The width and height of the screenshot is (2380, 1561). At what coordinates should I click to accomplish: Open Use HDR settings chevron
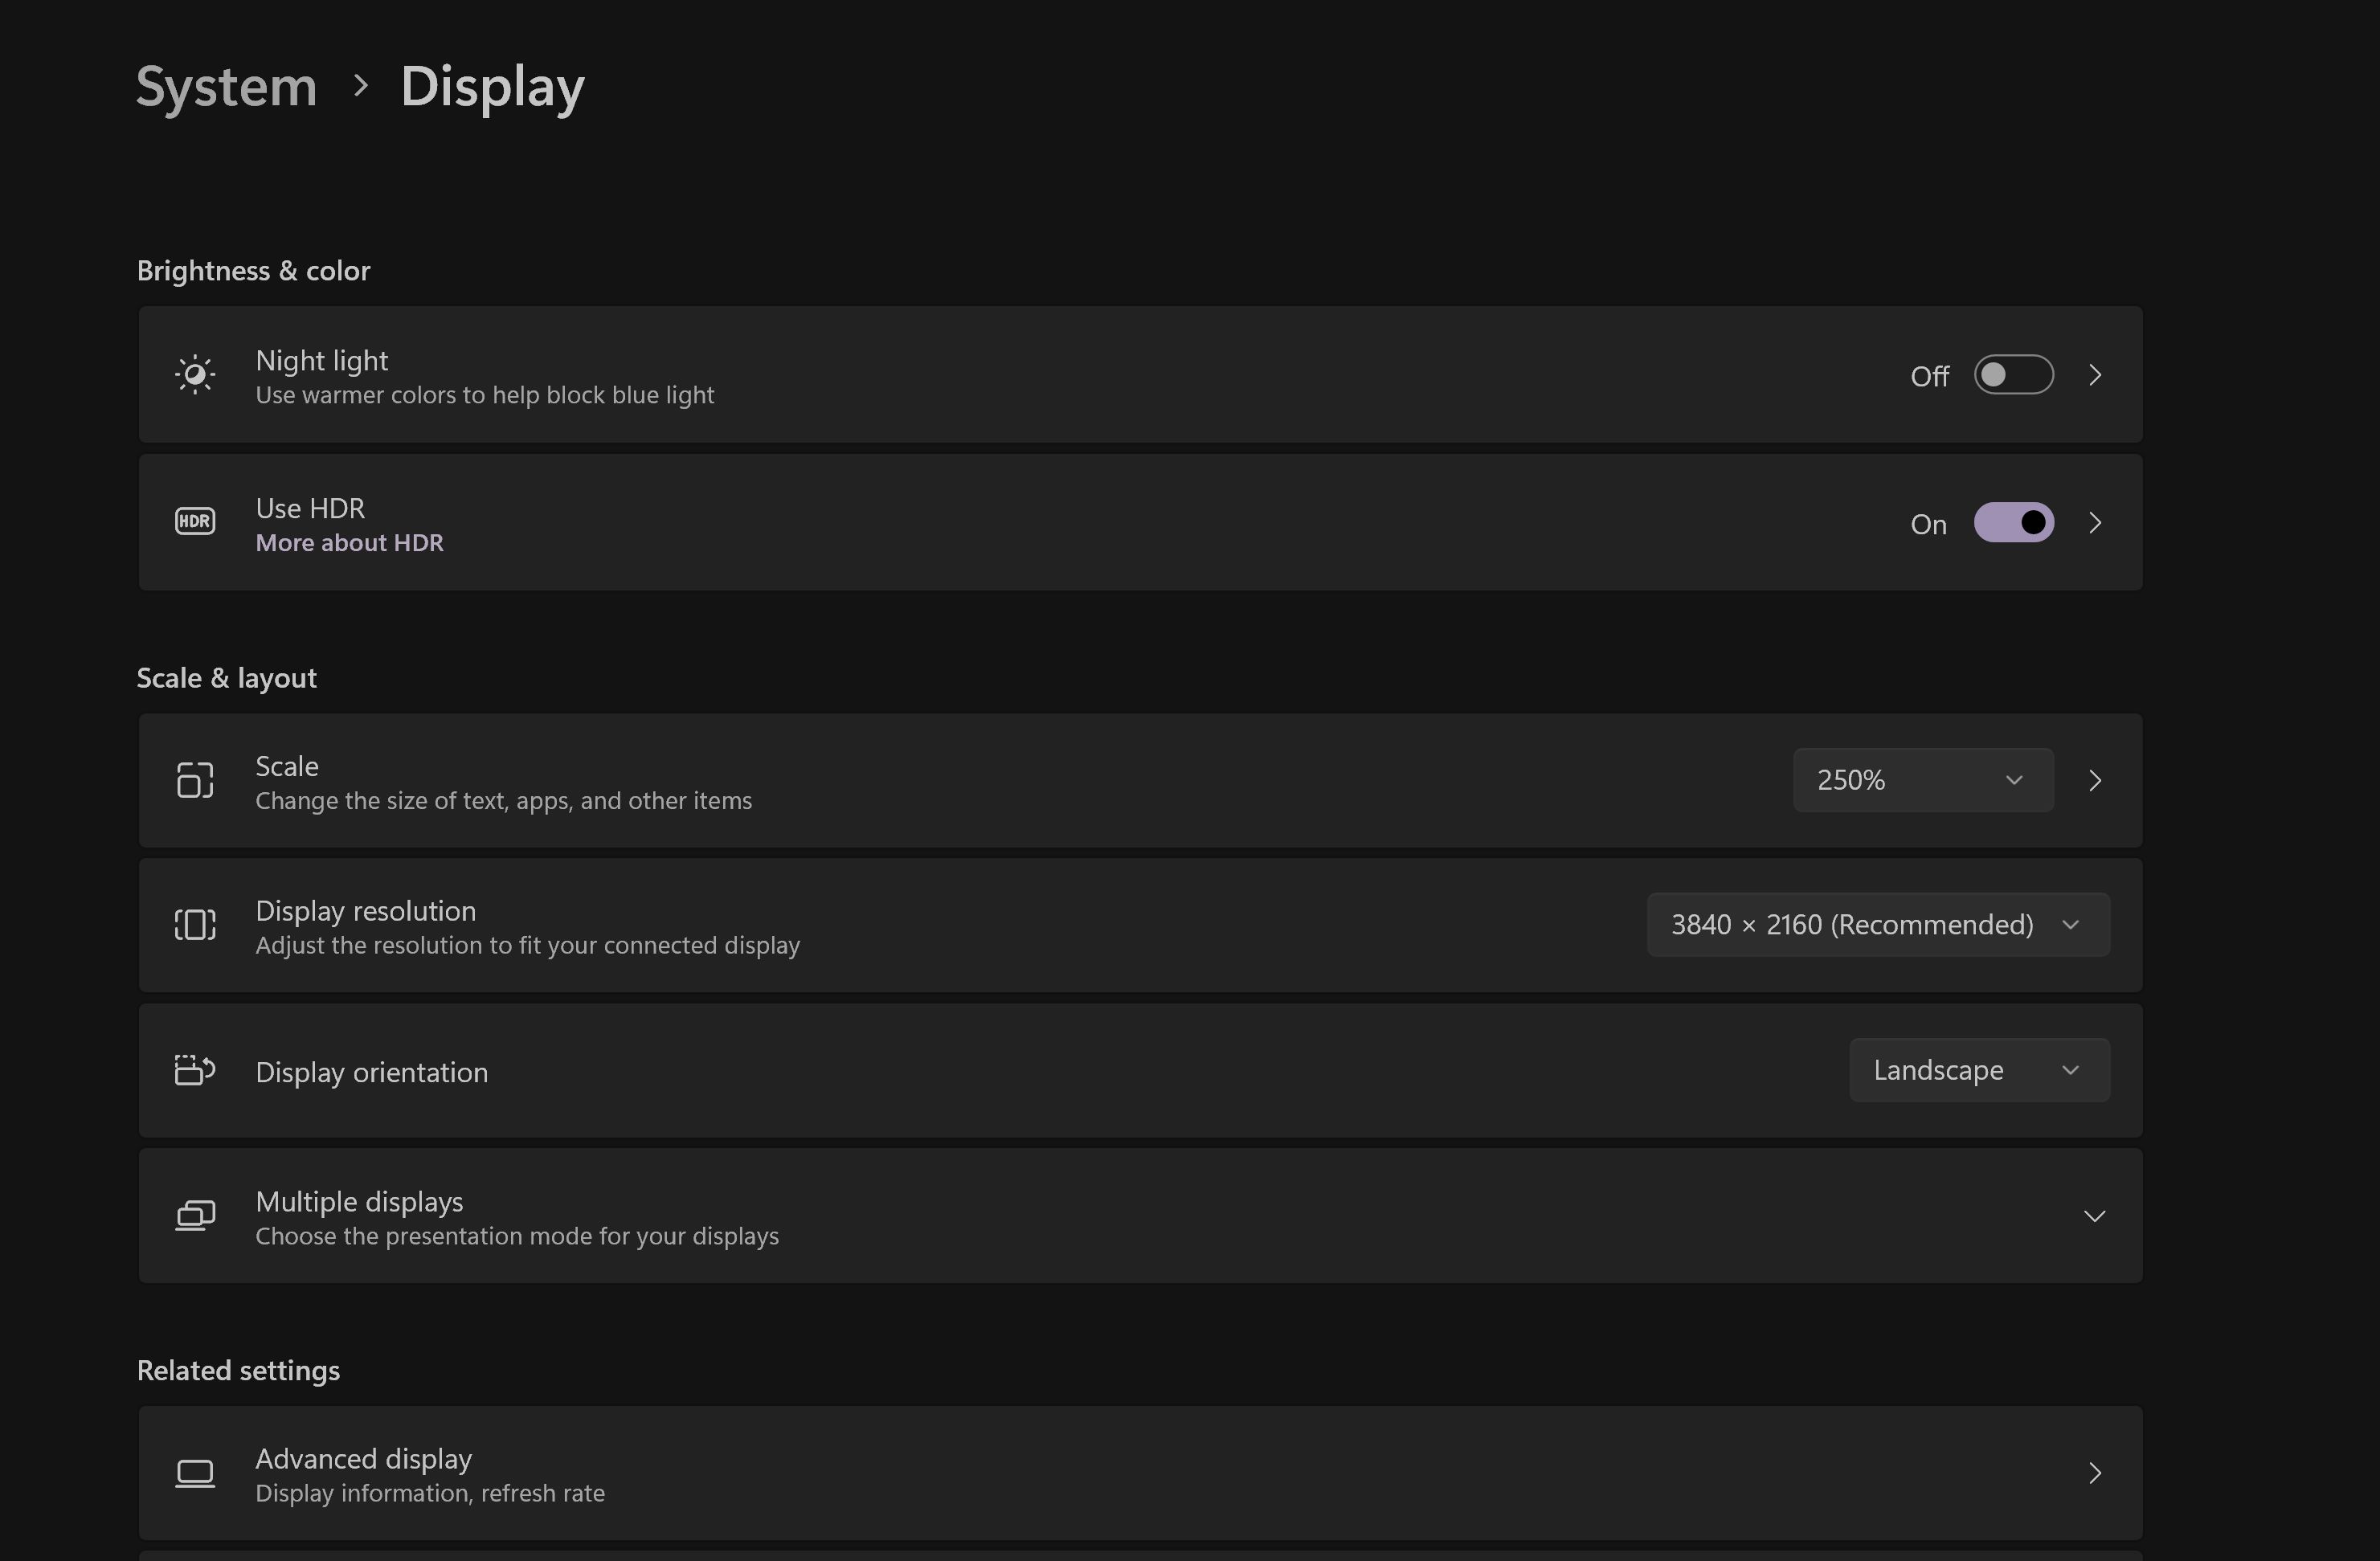(x=2095, y=522)
